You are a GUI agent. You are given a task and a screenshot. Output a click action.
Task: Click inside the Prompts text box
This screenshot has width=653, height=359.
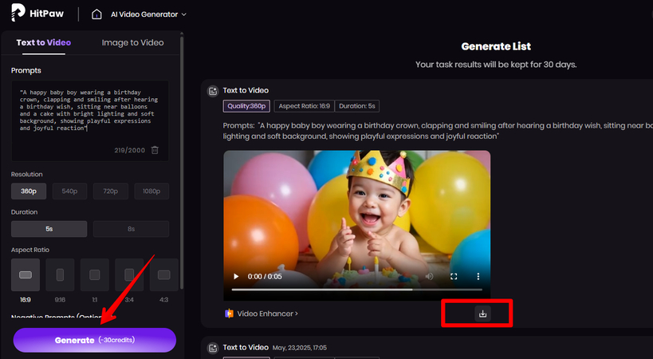pos(90,120)
